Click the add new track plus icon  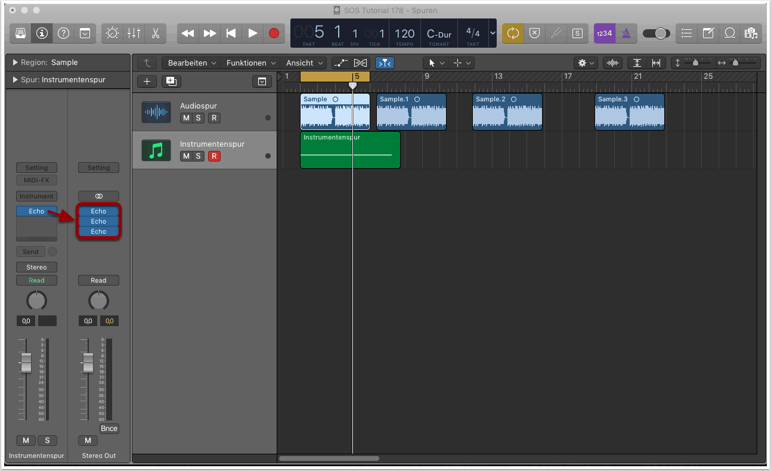click(x=147, y=82)
